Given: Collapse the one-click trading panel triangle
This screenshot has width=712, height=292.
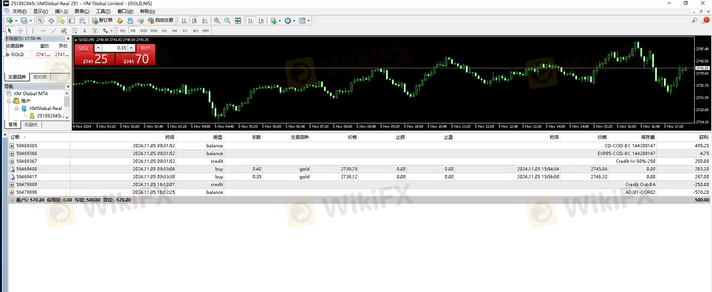Looking at the screenshot, I should pos(76,40).
